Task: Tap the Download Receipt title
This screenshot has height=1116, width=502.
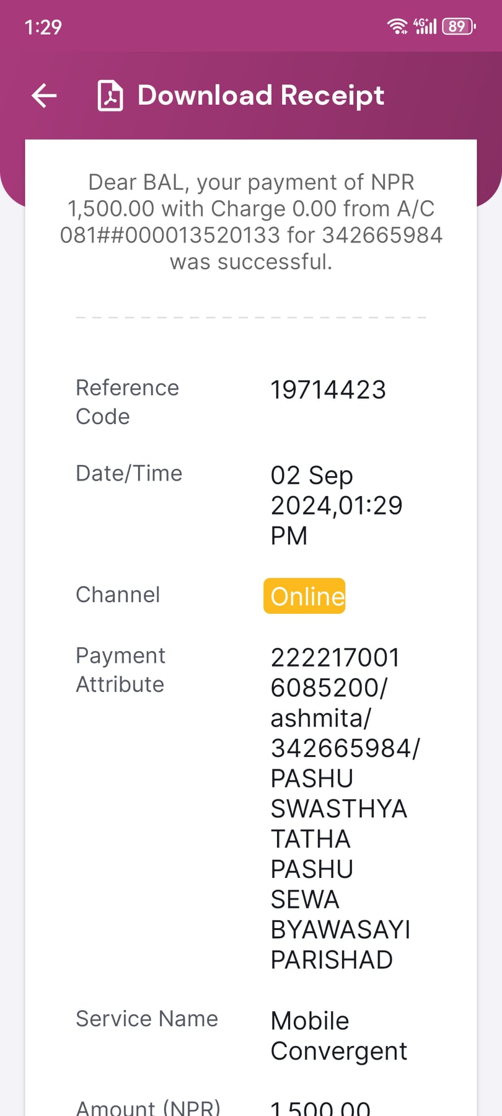Action: pos(261,95)
